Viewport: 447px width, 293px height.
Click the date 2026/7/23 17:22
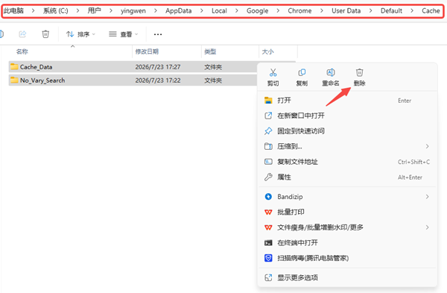[x=158, y=81]
